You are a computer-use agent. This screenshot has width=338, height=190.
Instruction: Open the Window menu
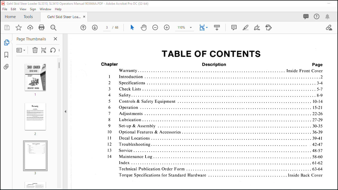(x=45, y=9)
